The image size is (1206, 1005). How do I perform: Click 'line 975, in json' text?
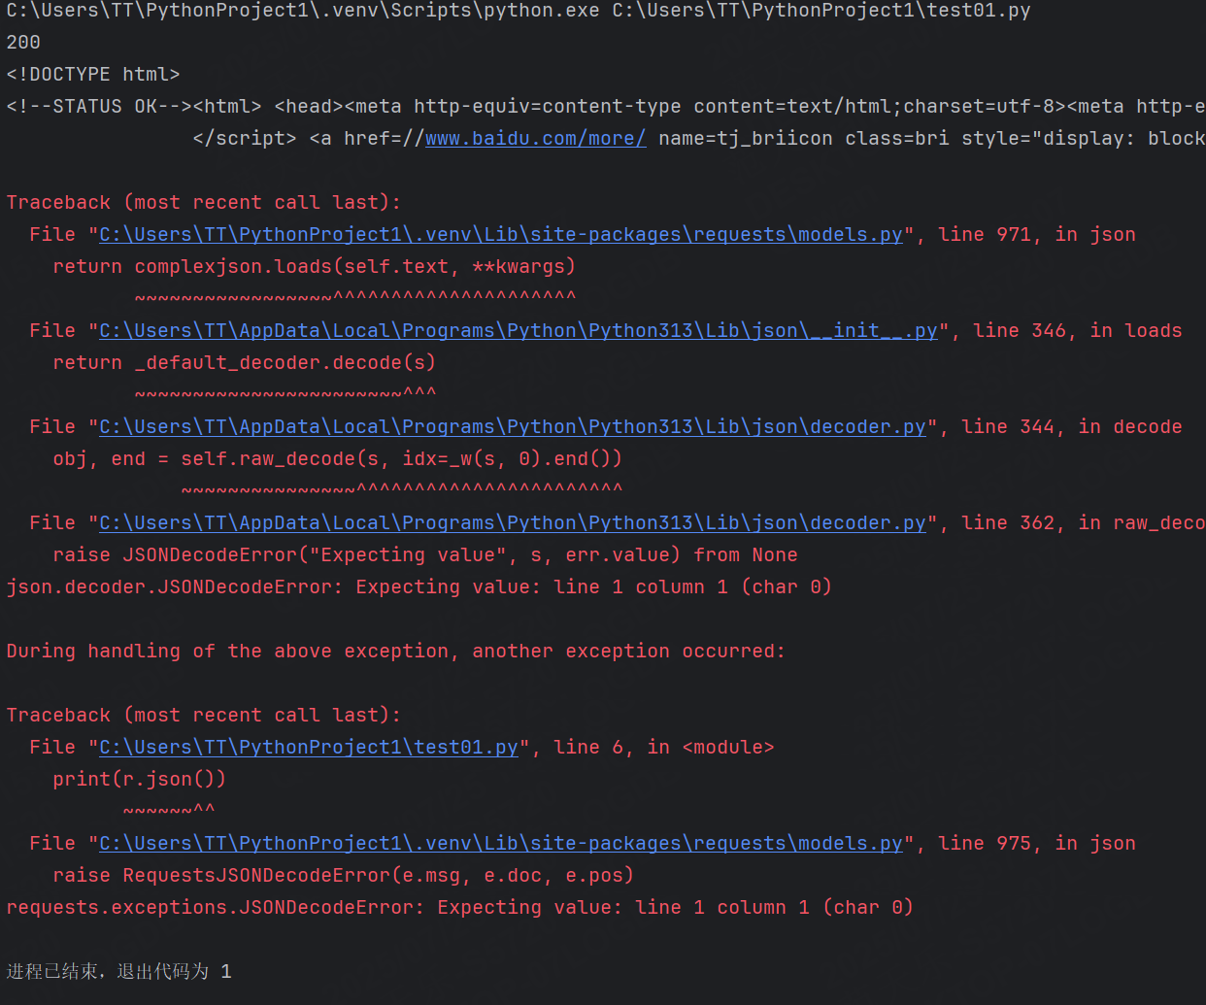[x=1037, y=843]
